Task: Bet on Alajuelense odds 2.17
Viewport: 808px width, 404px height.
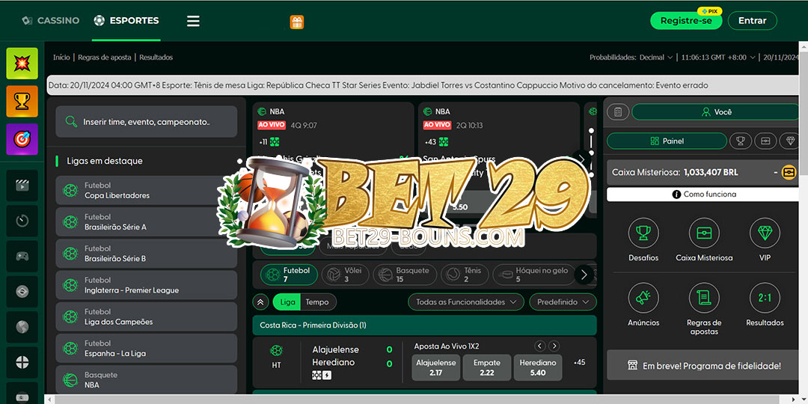Action: (x=436, y=367)
